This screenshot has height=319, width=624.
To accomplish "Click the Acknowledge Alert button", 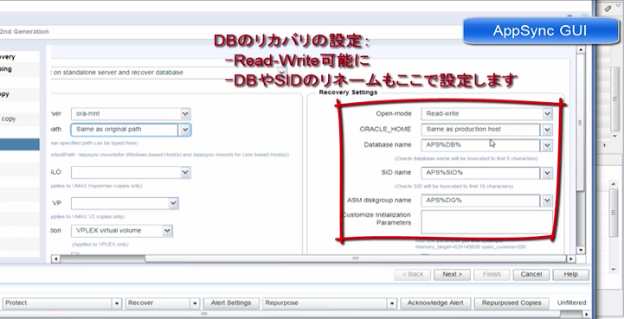I will coord(435,303).
